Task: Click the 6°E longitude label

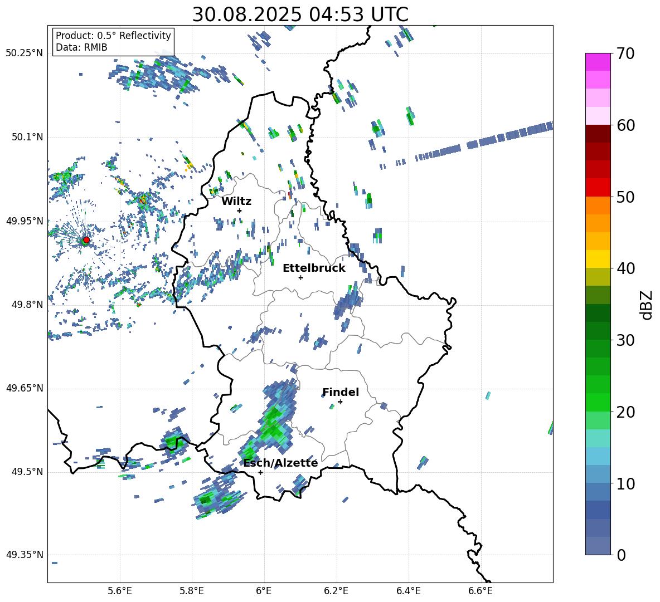Action: [264, 591]
